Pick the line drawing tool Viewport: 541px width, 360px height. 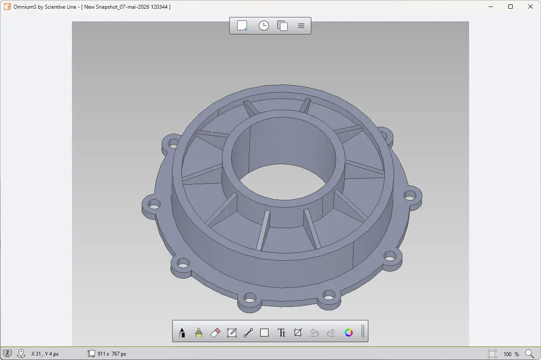248,333
